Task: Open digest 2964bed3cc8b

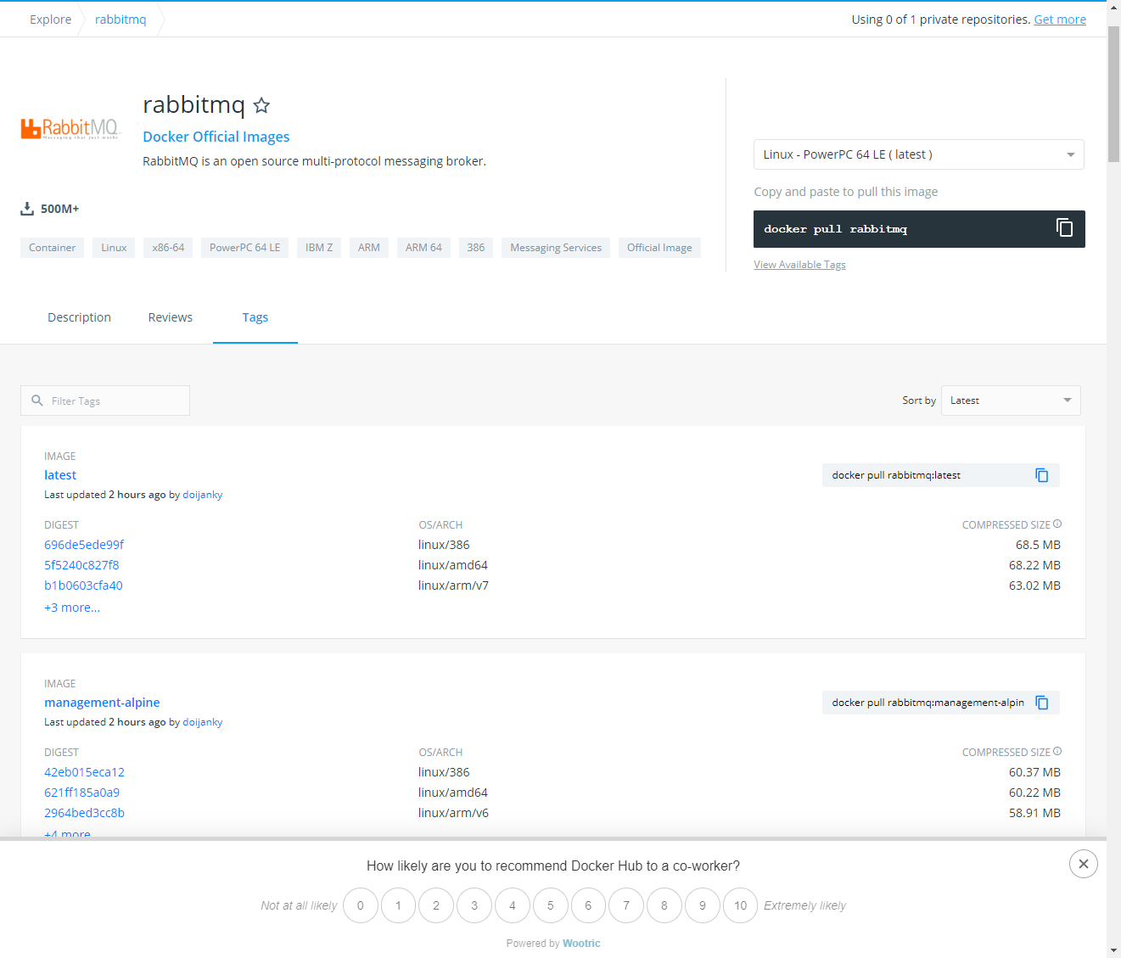Action: (x=84, y=813)
